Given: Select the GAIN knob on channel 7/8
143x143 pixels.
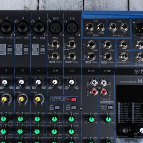Looking at the screenshot, I should 71,82.
